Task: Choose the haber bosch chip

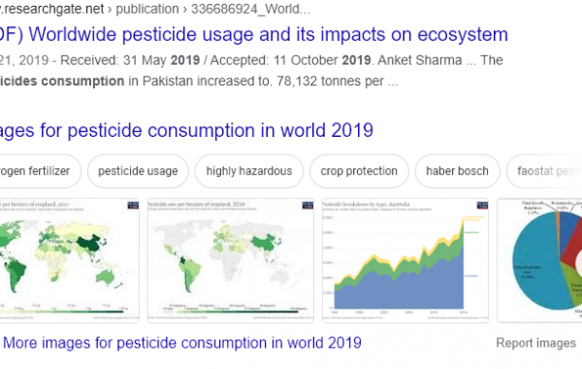Action: point(457,171)
